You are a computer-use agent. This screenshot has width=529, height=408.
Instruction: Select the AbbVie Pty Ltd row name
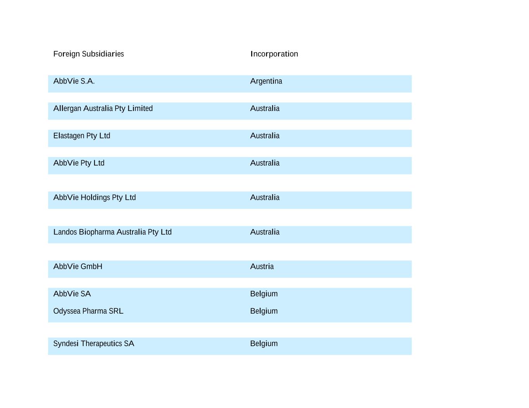point(79,163)
